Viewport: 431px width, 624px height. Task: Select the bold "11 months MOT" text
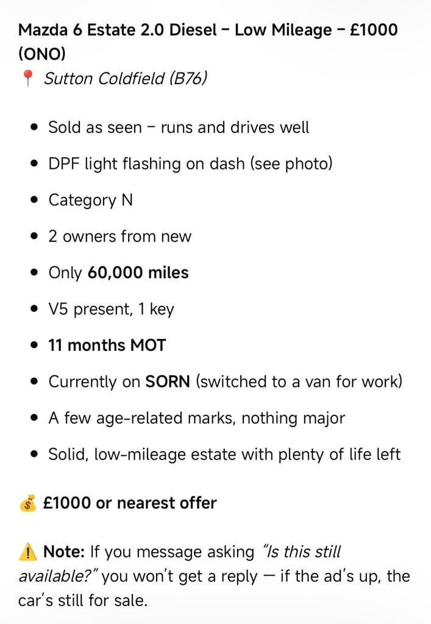coord(107,345)
